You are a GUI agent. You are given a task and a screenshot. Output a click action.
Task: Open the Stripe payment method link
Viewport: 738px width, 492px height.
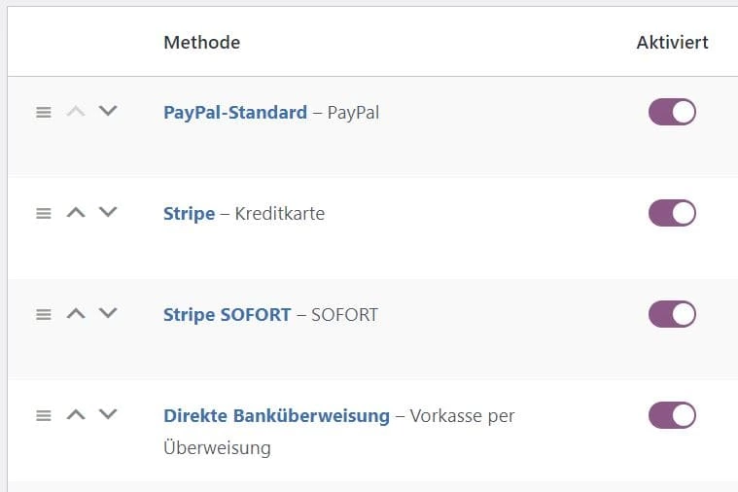189,214
